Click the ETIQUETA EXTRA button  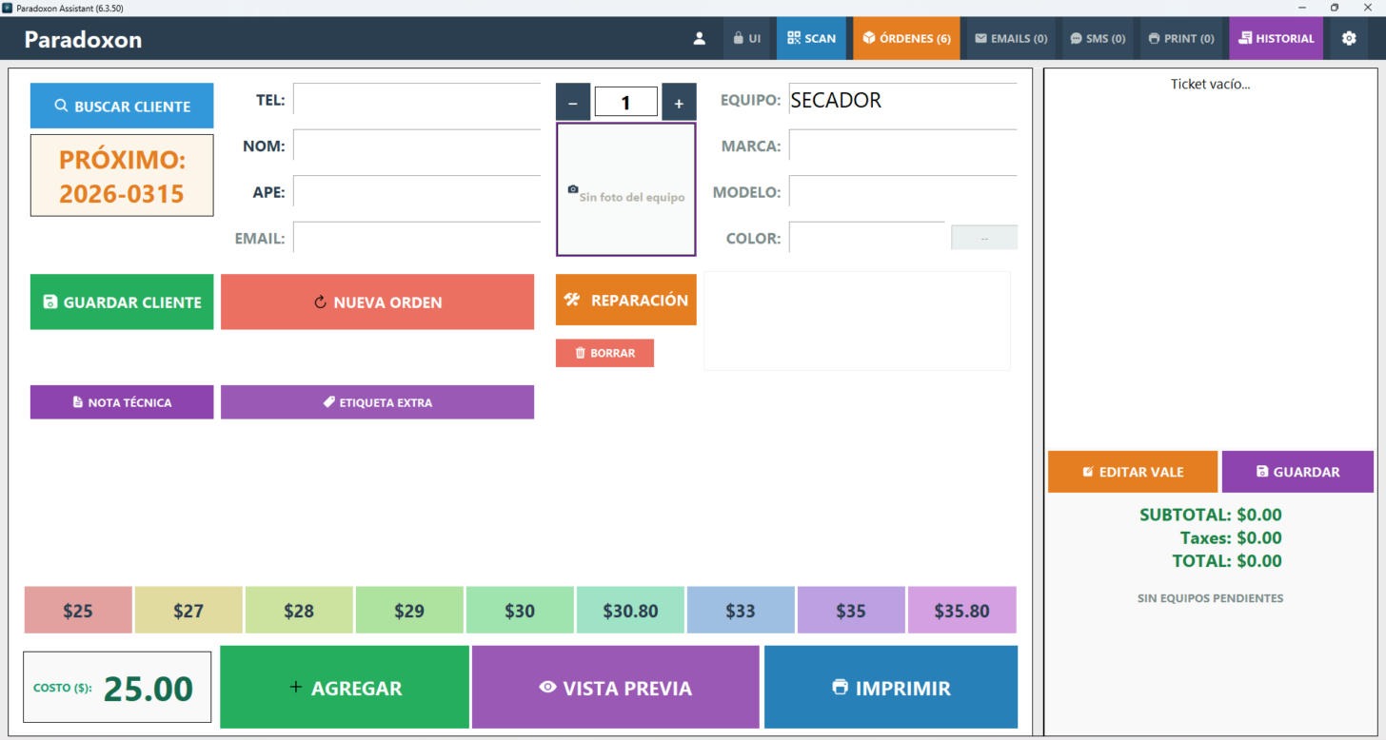pos(377,402)
